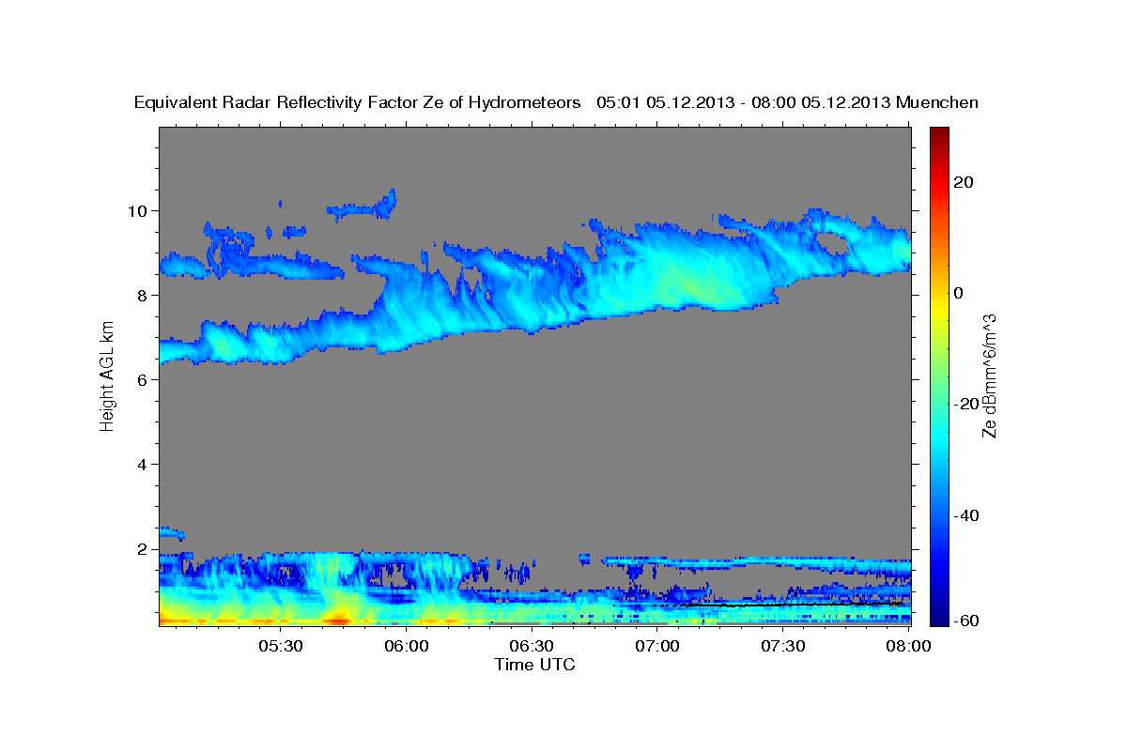Click the '05:30' time tick label
The width and height of the screenshot is (1127, 751).
[x=281, y=646]
